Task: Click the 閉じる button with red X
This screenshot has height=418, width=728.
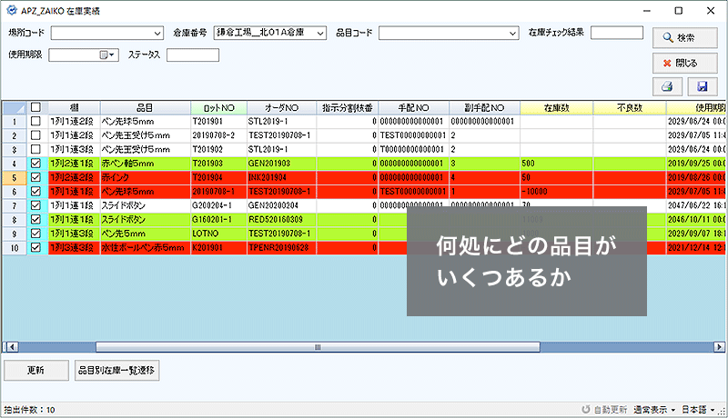Action: pyautogui.click(x=679, y=64)
